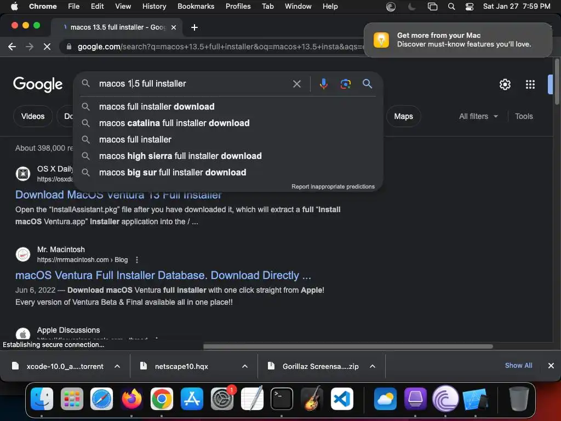
Task: Open the Apple menu
Action: click(14, 7)
